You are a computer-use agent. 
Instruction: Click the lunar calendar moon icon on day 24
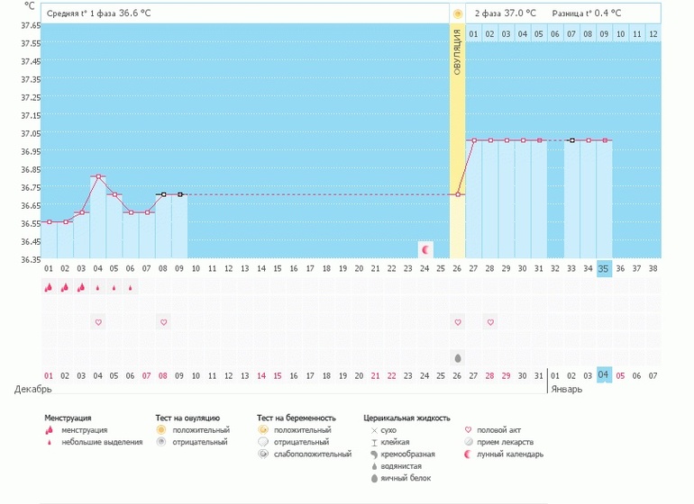click(x=425, y=250)
